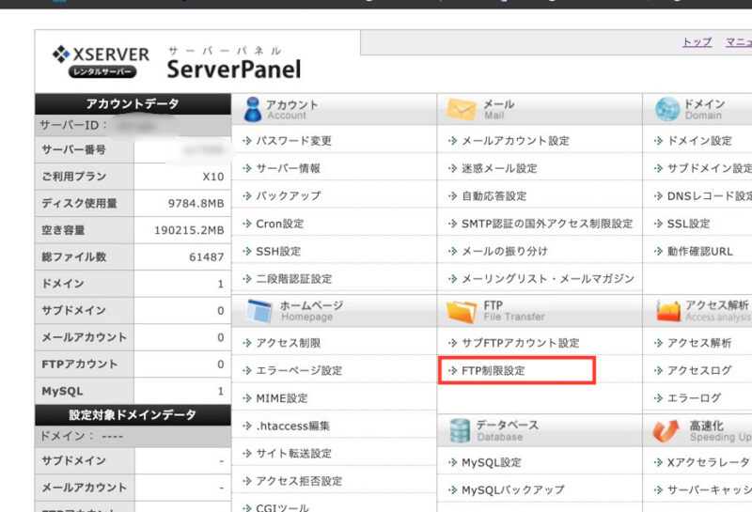Click the Domain section globe icon
The height and width of the screenshot is (512, 752).
coord(666,110)
